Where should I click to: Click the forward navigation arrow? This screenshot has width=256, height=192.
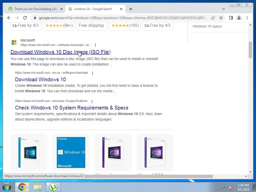(x=17, y=18)
